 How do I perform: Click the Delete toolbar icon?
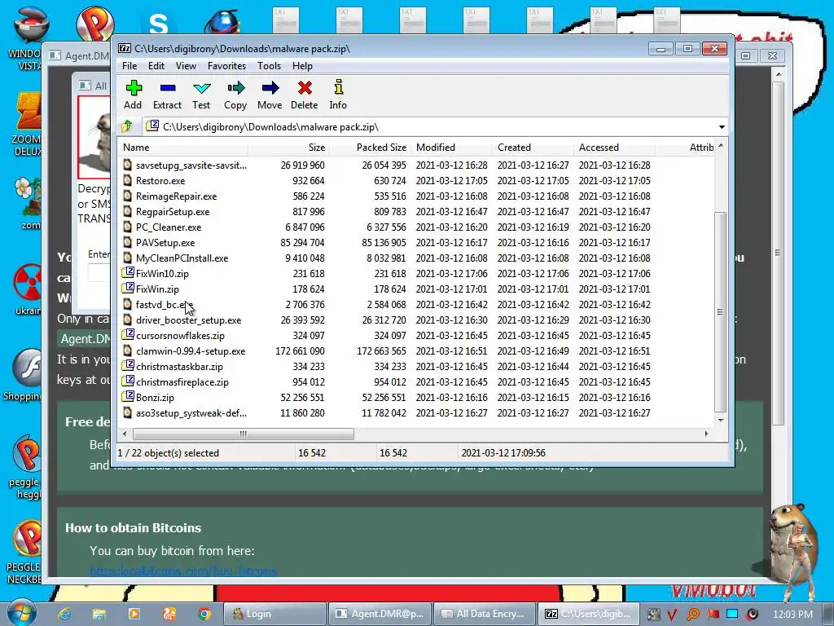coord(305,88)
